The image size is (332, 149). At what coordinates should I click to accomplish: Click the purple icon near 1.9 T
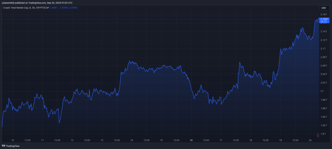(318, 135)
